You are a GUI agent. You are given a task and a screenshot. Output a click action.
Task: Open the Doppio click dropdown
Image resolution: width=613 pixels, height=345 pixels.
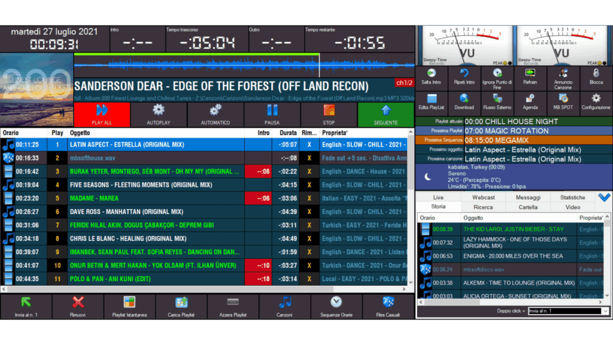605,311
